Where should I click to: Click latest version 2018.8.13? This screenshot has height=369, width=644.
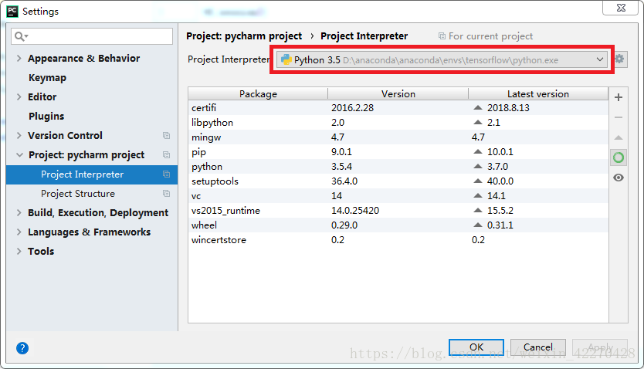pyautogui.click(x=508, y=108)
